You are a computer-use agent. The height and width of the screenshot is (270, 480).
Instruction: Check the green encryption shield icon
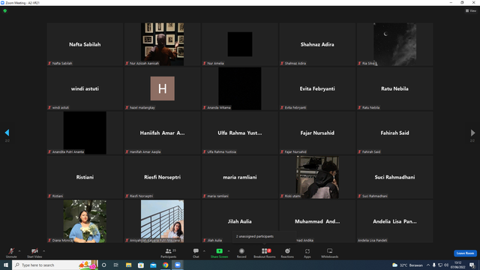pyautogui.click(x=5, y=10)
